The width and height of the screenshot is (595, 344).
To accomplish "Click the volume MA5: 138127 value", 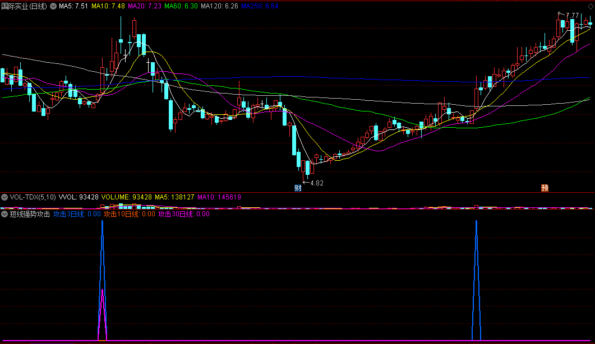I will pos(174,197).
